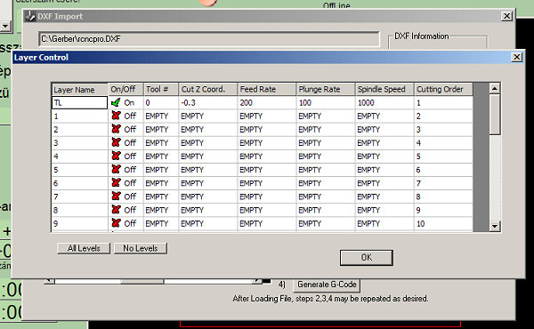Click the red X icon of layer 3
This screenshot has height=329, width=534.
click(116, 142)
